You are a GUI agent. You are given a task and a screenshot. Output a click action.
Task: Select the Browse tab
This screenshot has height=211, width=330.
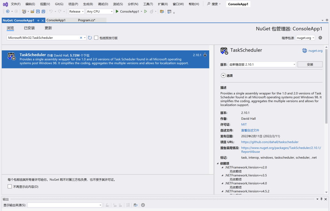click(10, 28)
